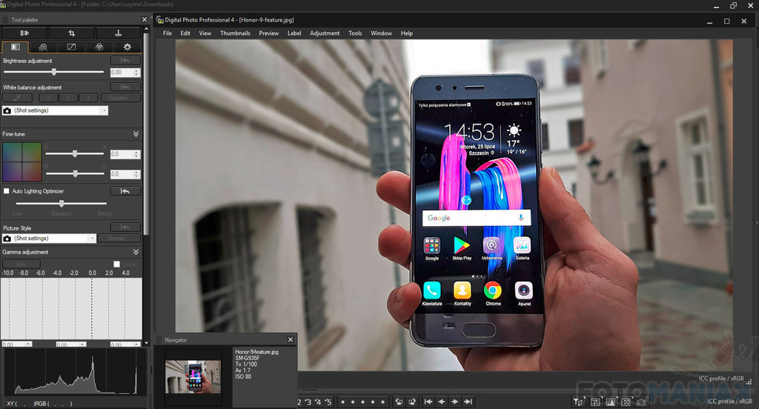The width and height of the screenshot is (759, 409).
Task: Open the Window menu
Action: pyautogui.click(x=382, y=33)
